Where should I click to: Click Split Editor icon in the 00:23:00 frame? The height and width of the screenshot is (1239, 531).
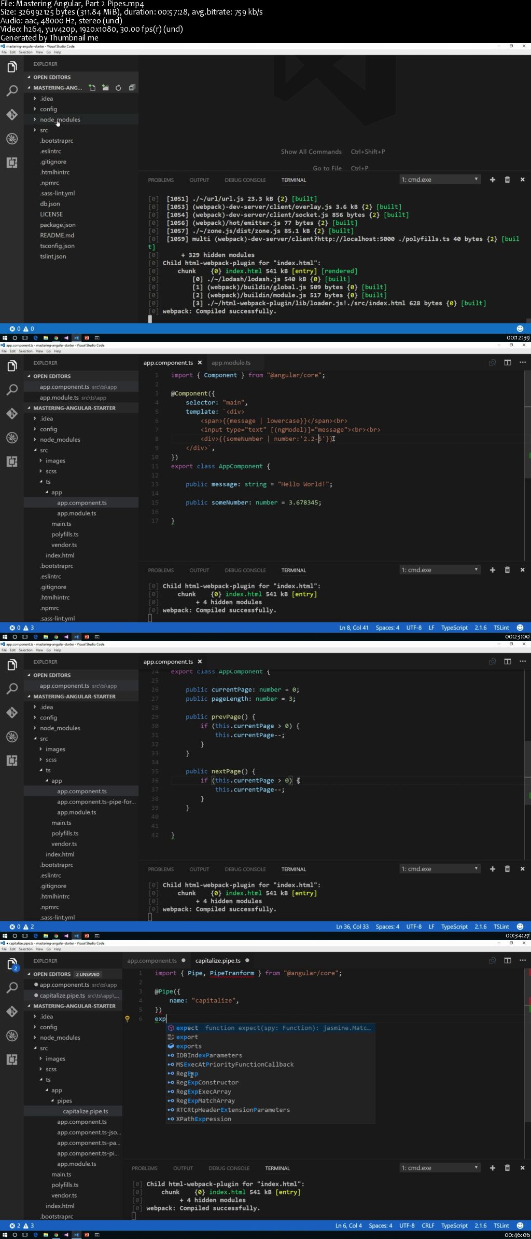coord(508,362)
